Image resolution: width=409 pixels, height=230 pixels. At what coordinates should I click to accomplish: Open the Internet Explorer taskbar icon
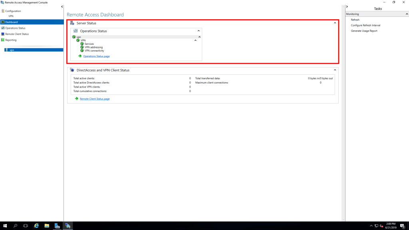pyautogui.click(x=36, y=226)
